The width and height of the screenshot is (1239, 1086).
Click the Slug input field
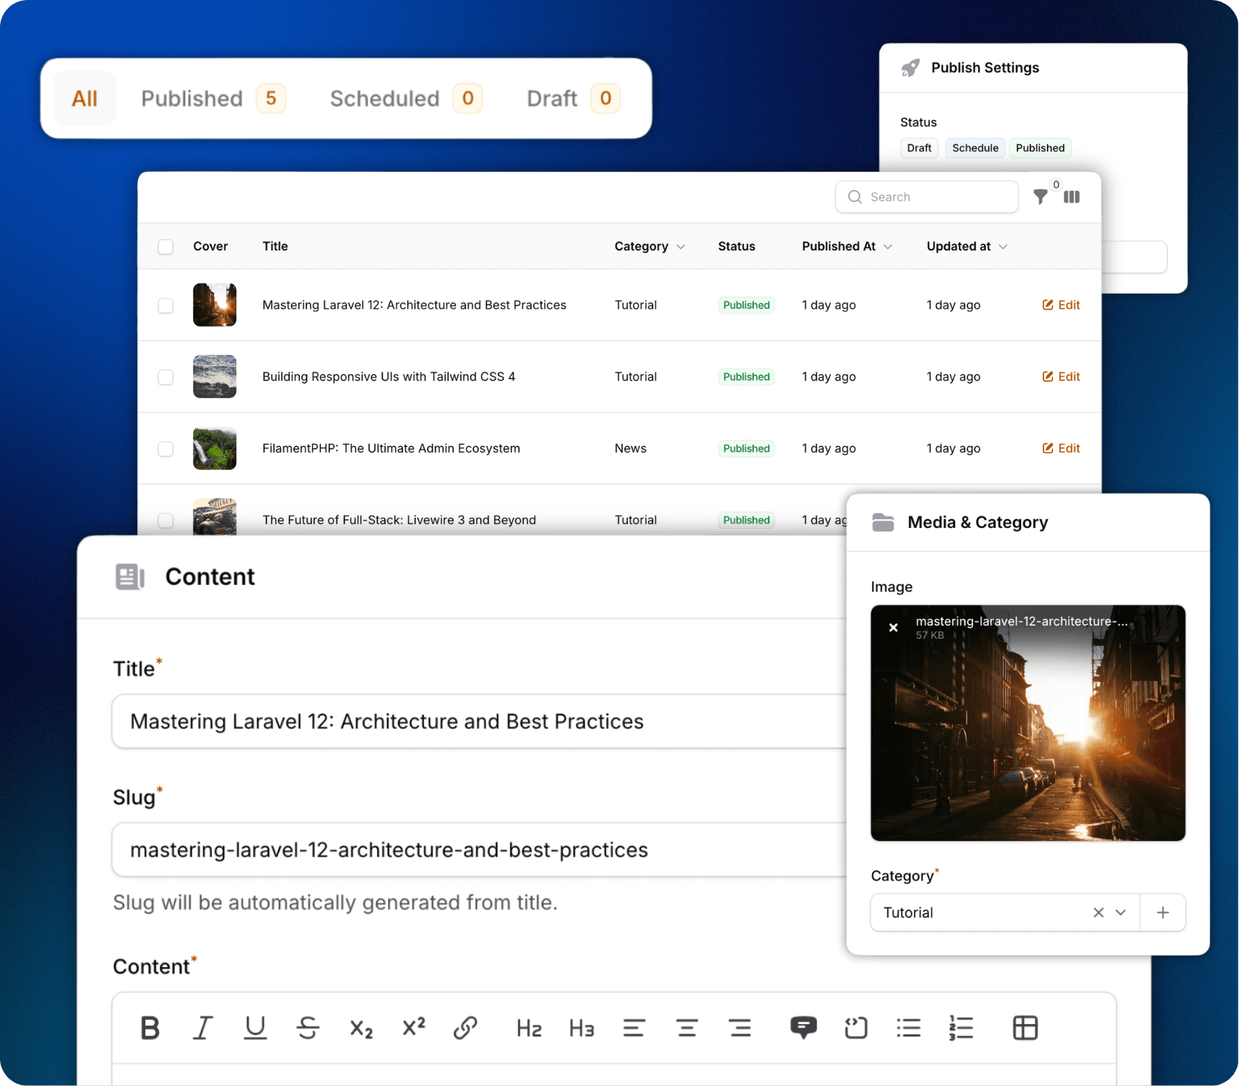479,849
